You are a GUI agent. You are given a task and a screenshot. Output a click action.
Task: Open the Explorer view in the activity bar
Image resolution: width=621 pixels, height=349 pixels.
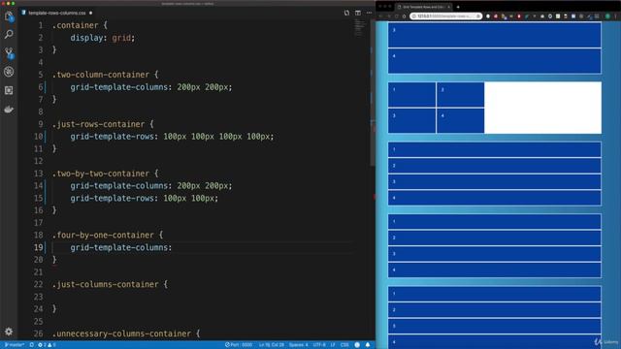tap(9, 16)
